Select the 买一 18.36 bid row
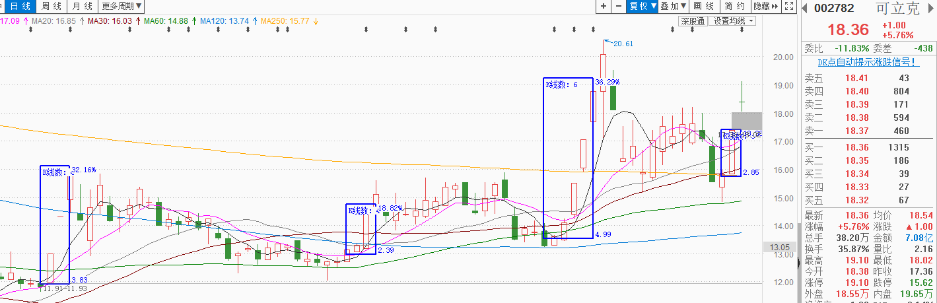 click(x=867, y=147)
